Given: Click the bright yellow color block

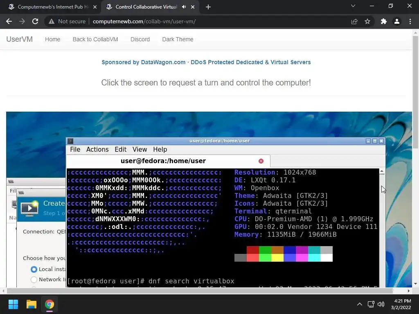Looking at the screenshot, I should click(277, 258).
